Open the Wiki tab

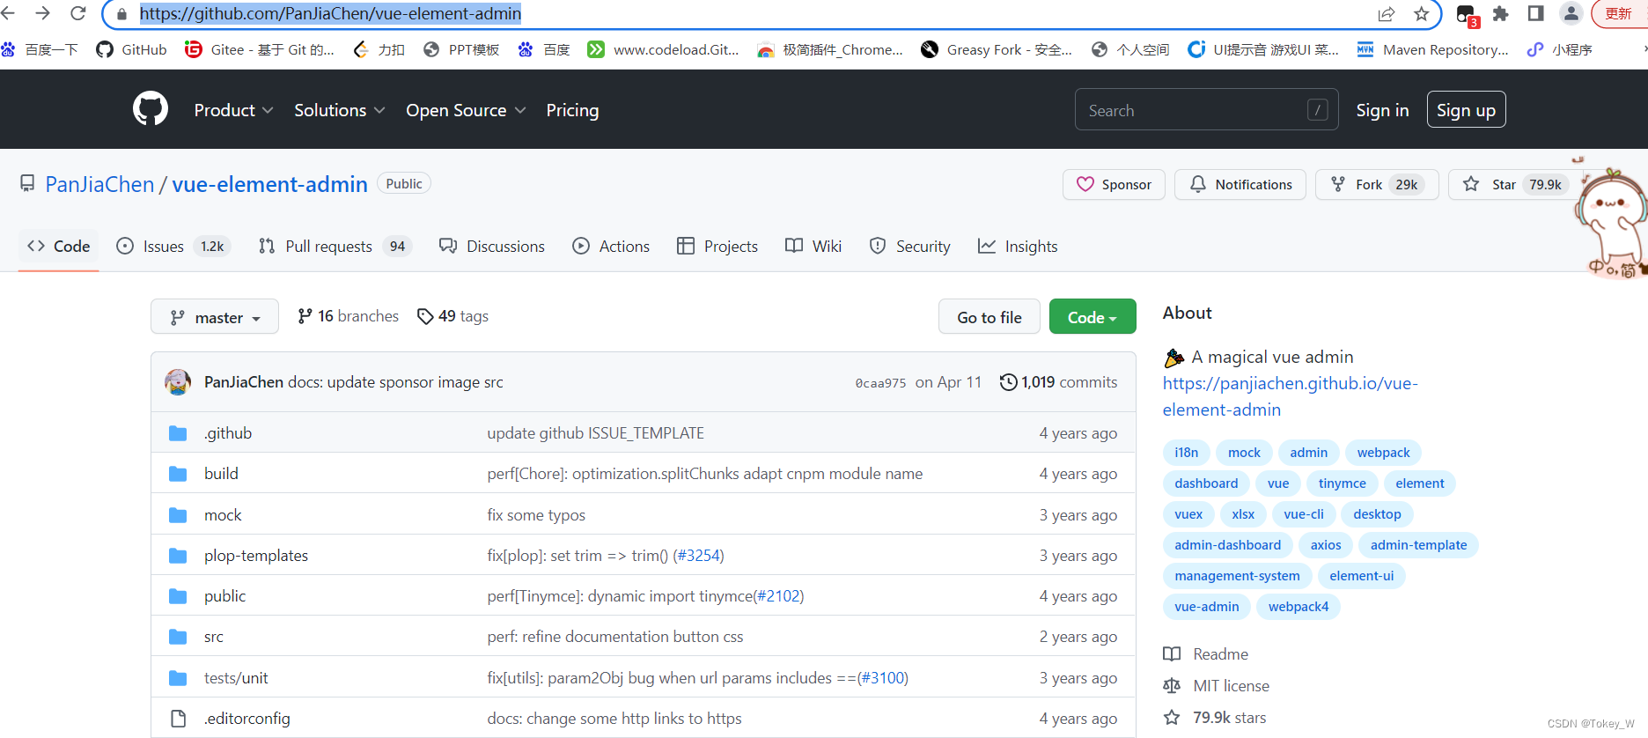pos(813,247)
